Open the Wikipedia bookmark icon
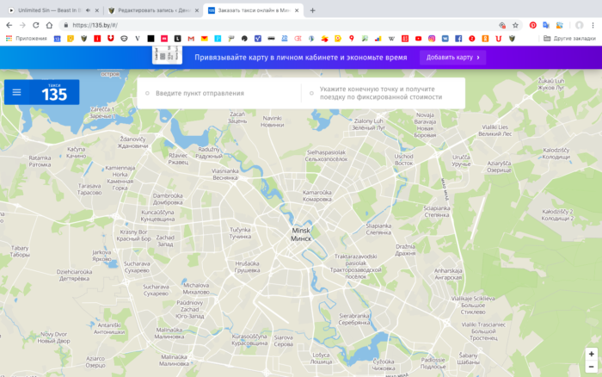This screenshot has height=377, width=602. click(x=391, y=39)
